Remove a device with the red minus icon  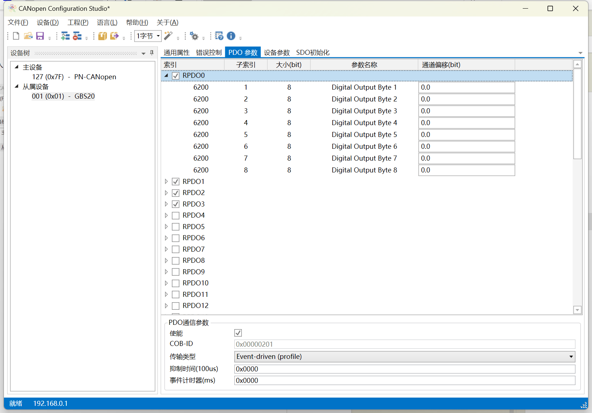(x=77, y=36)
